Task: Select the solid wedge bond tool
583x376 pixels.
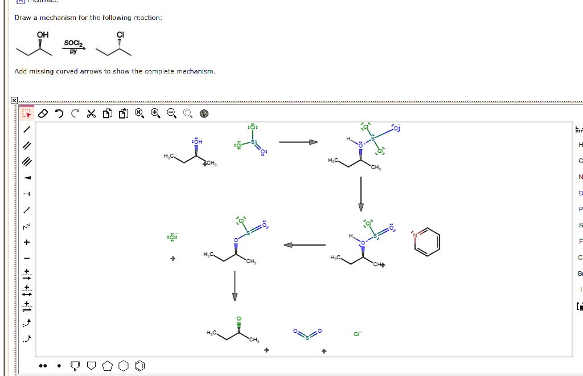Action: tap(25, 177)
